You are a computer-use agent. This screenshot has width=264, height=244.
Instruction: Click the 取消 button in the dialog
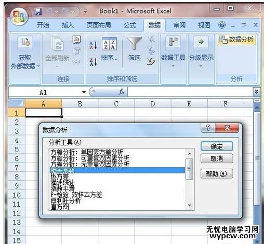217,158
